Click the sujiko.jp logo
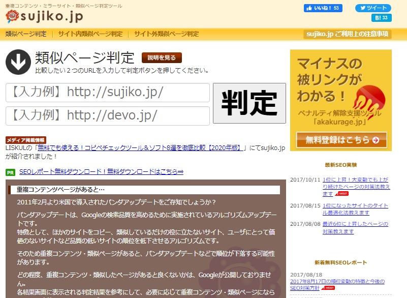This screenshot has height=298, width=407. pyautogui.click(x=44, y=17)
